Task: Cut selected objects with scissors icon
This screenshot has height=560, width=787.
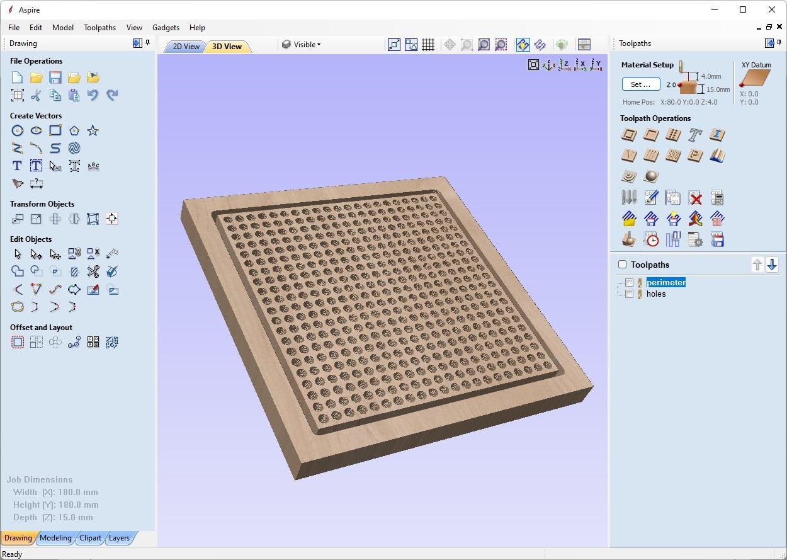Action: point(37,95)
